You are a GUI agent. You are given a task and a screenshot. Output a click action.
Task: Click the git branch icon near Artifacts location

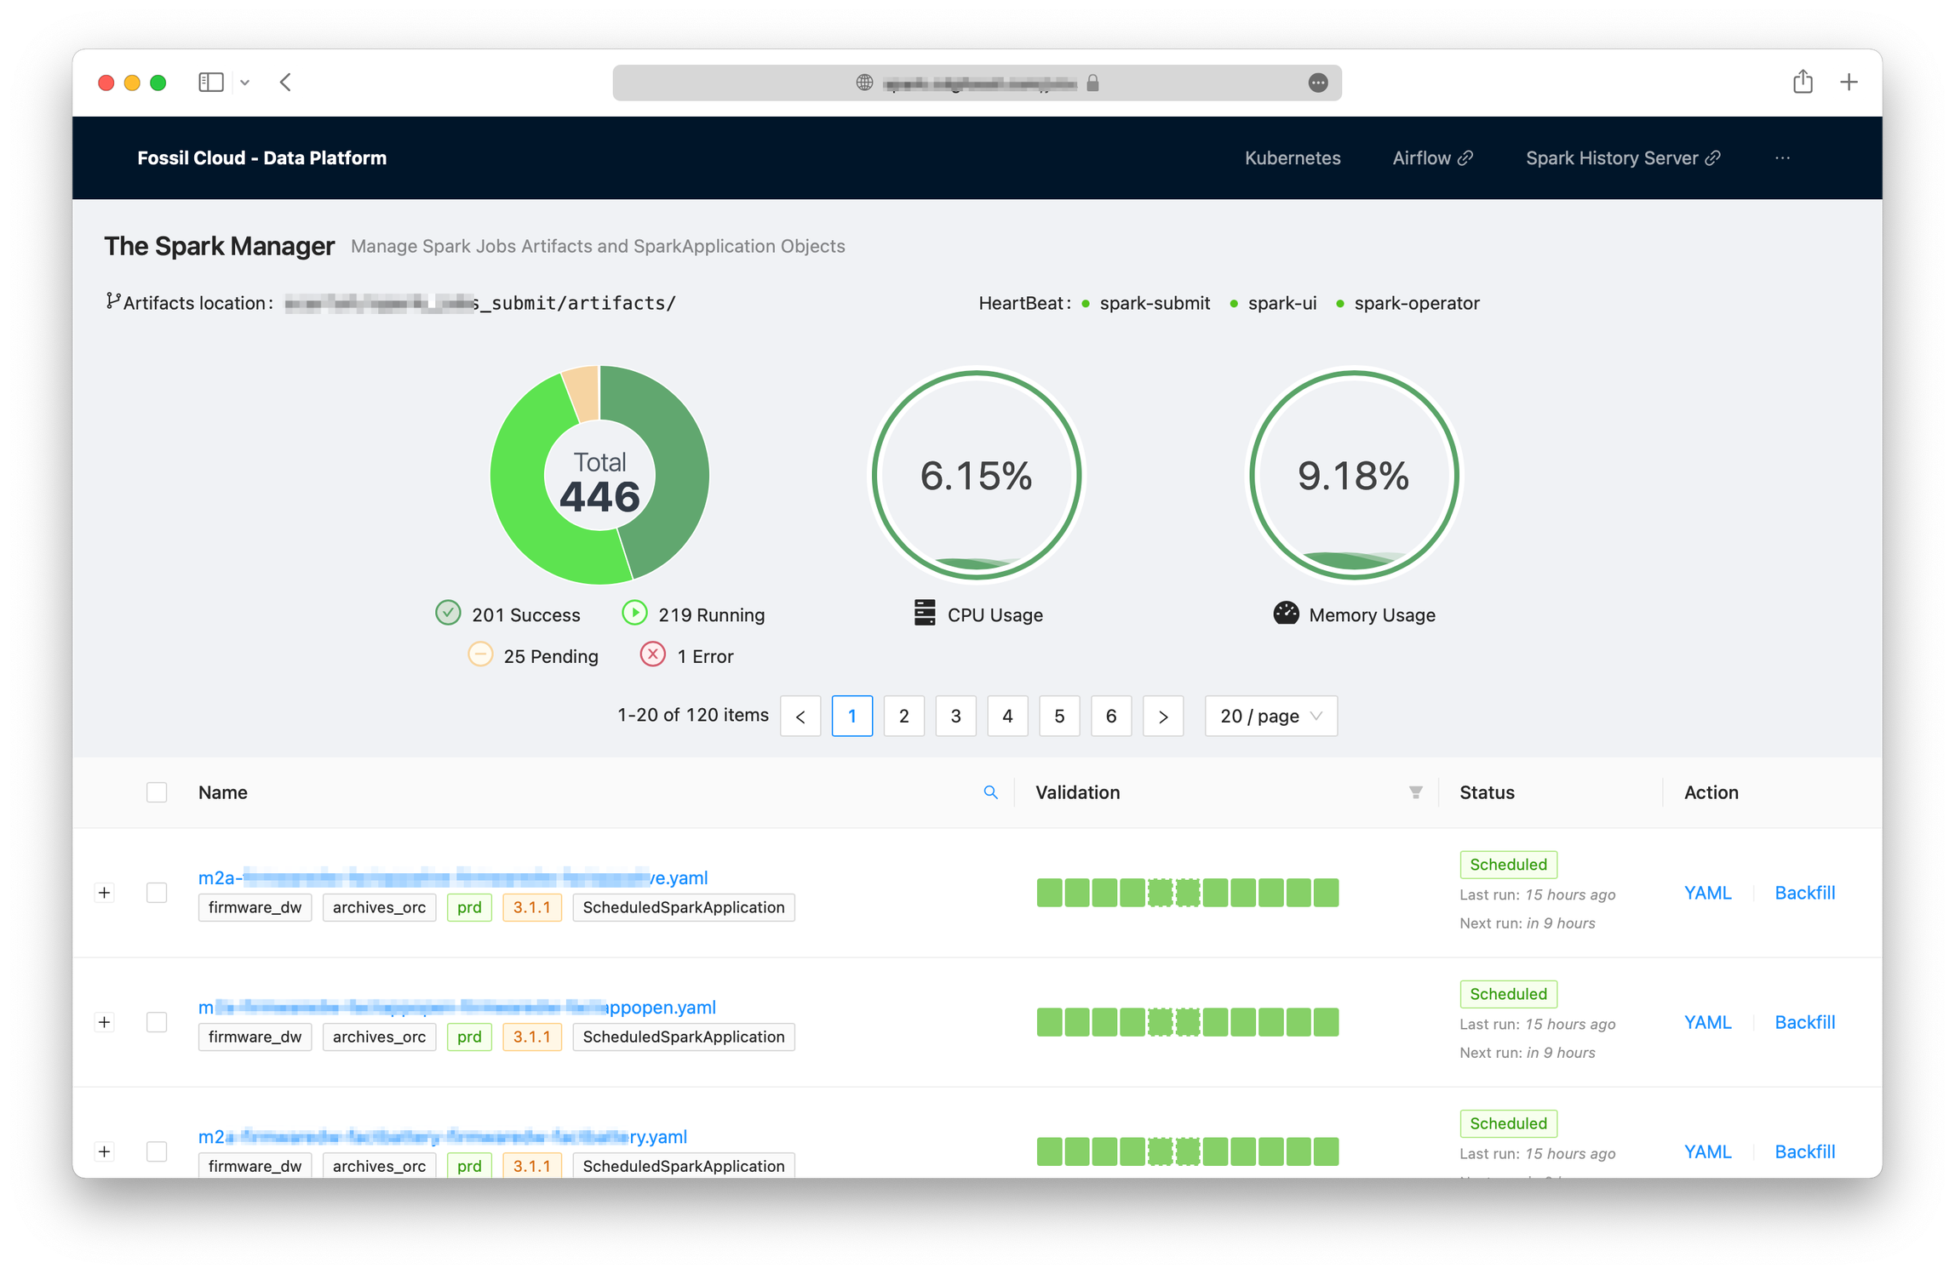click(112, 300)
